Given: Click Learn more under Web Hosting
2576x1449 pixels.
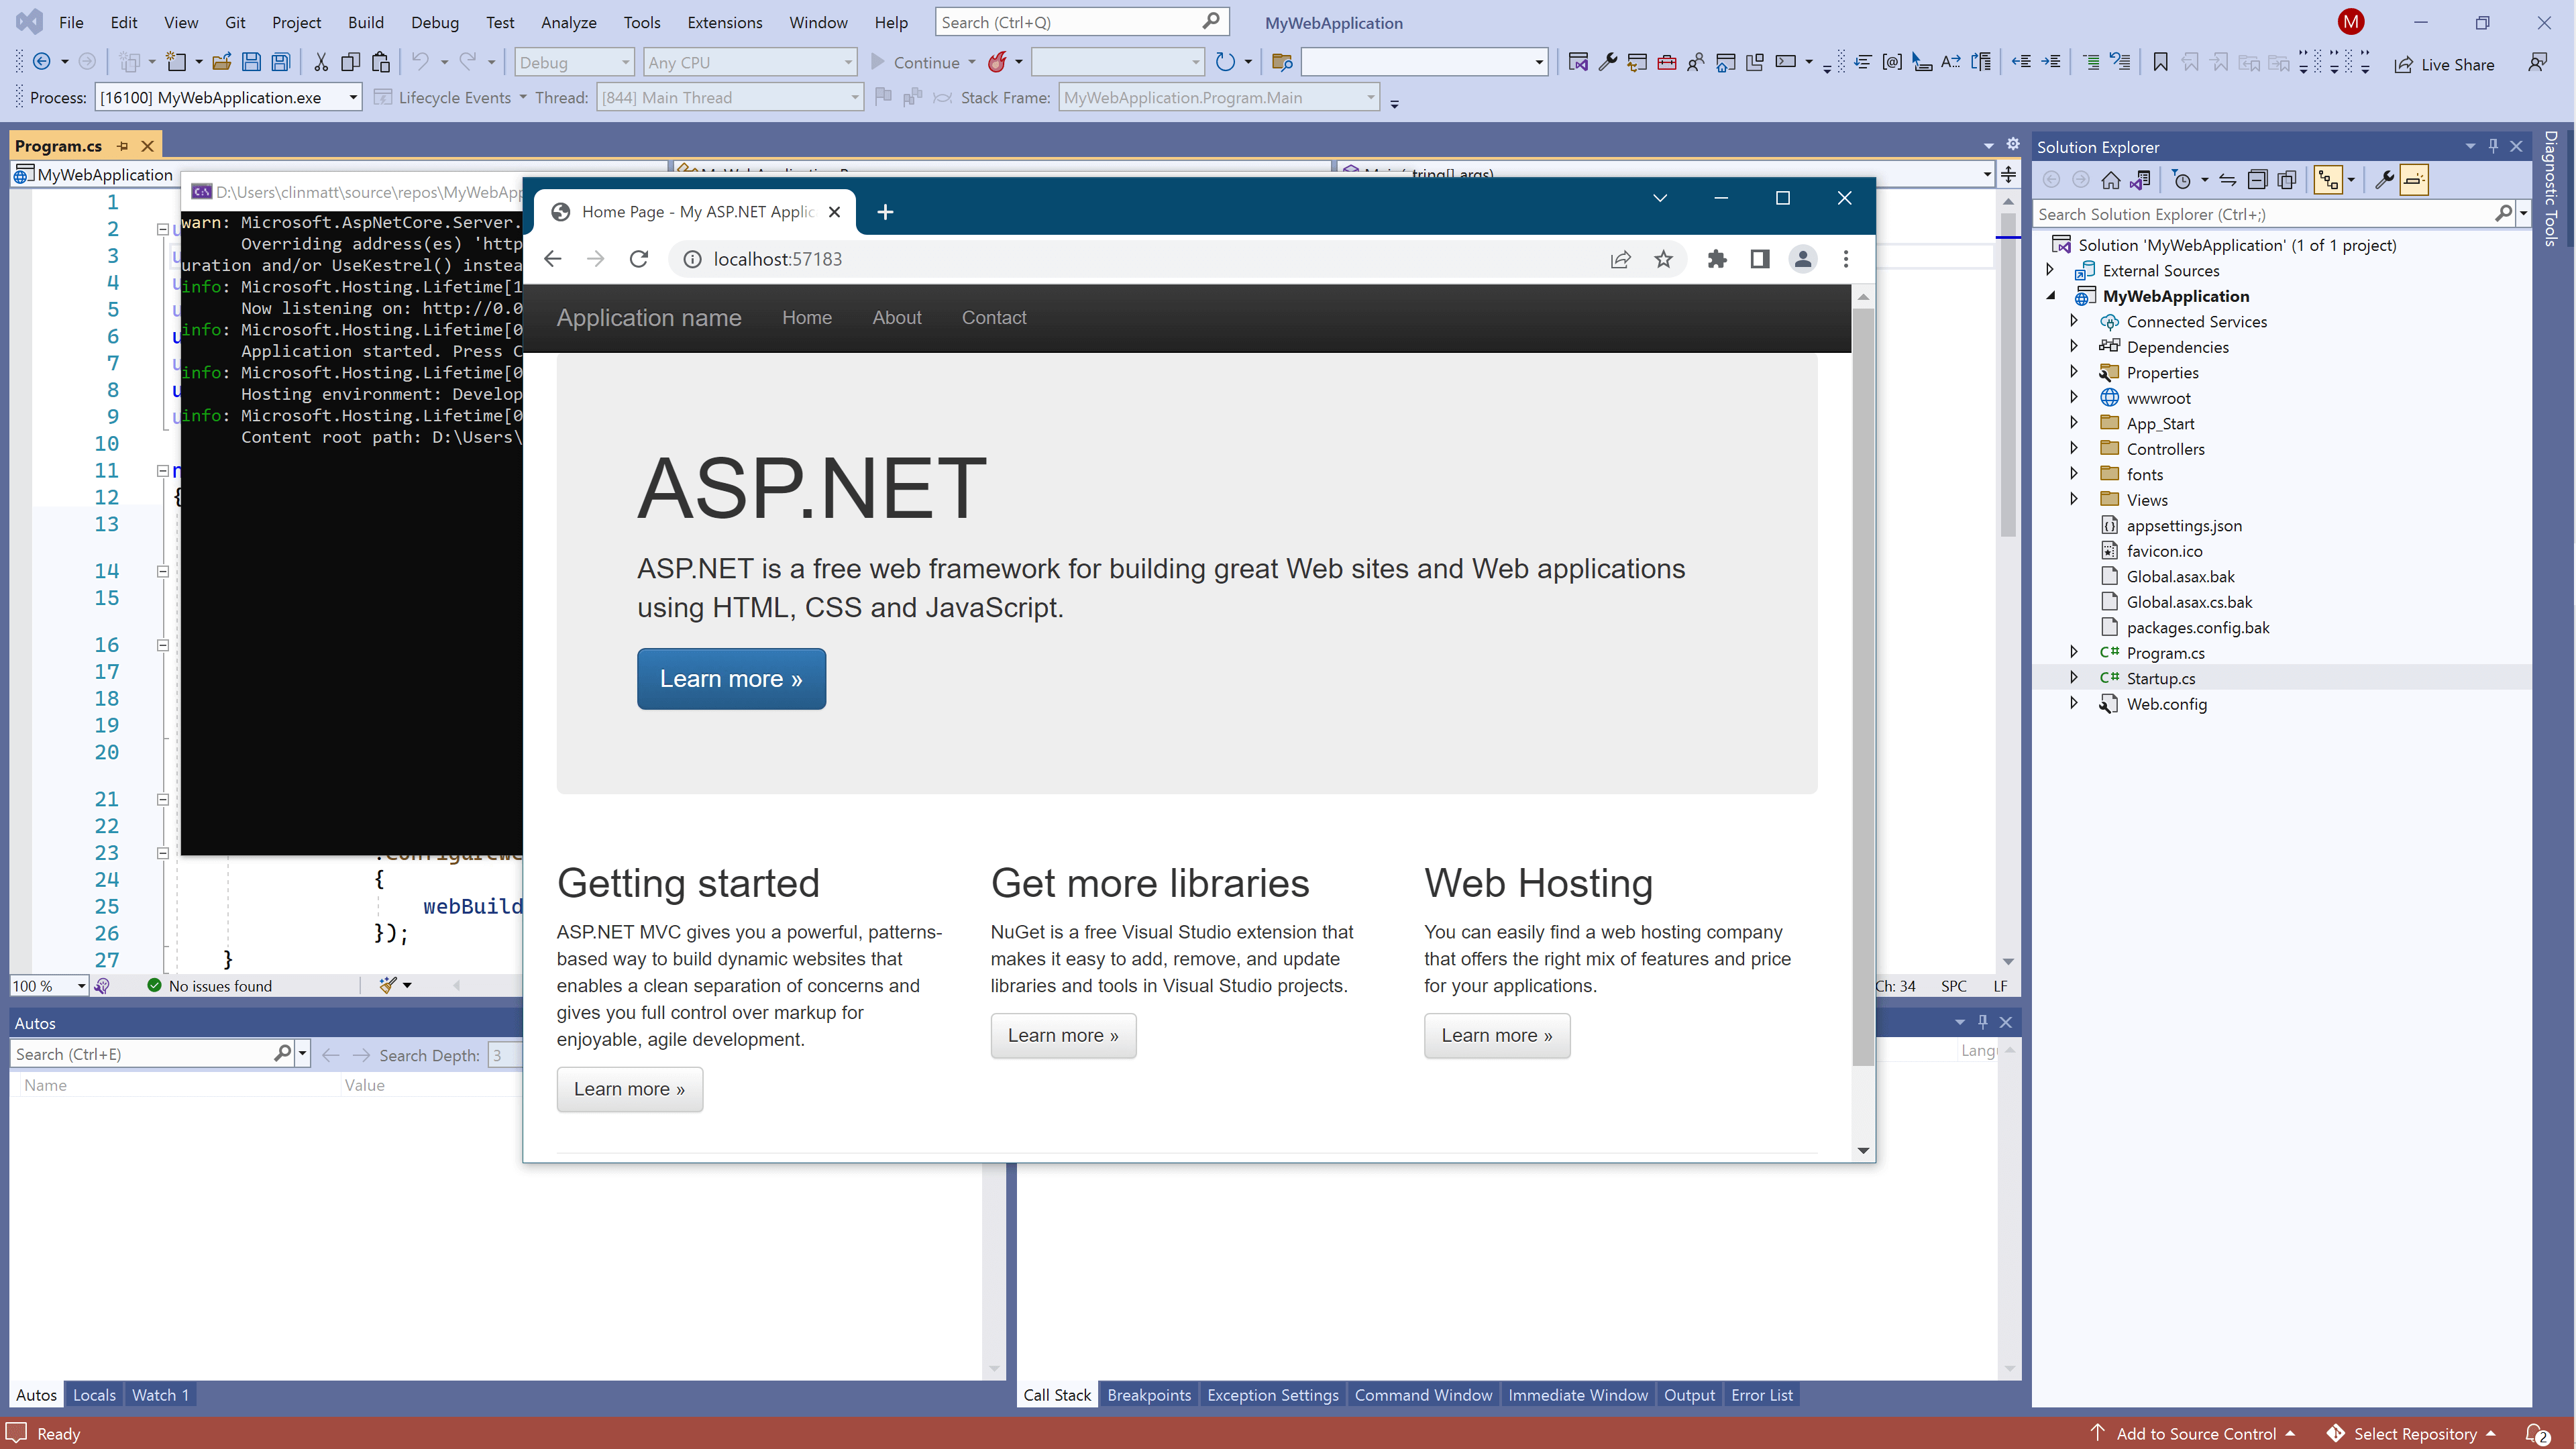Looking at the screenshot, I should click(x=1496, y=1035).
